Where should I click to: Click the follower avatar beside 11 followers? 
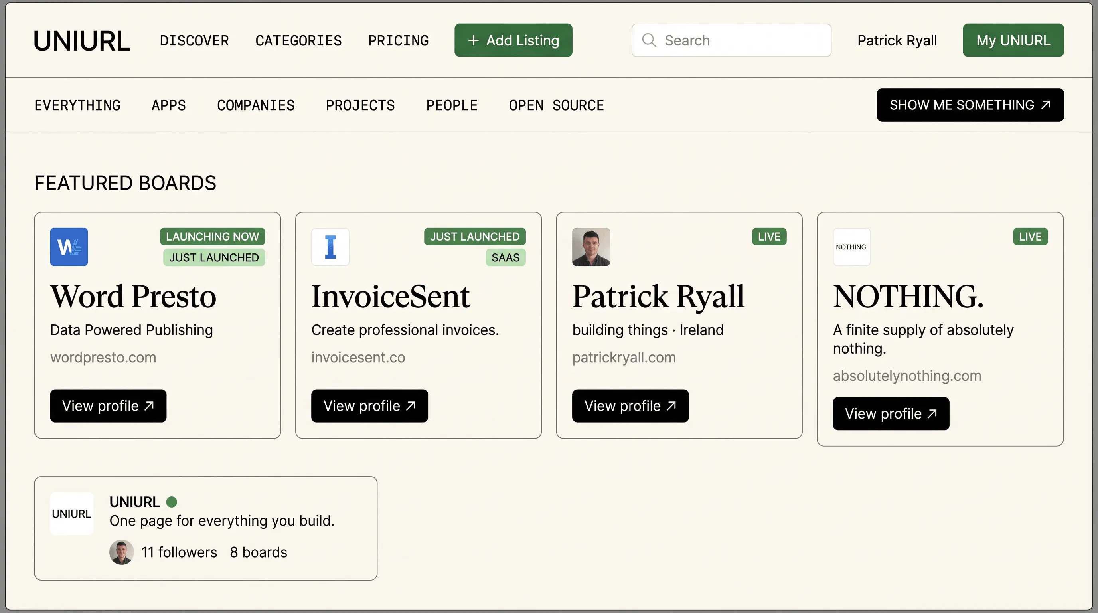tap(121, 552)
